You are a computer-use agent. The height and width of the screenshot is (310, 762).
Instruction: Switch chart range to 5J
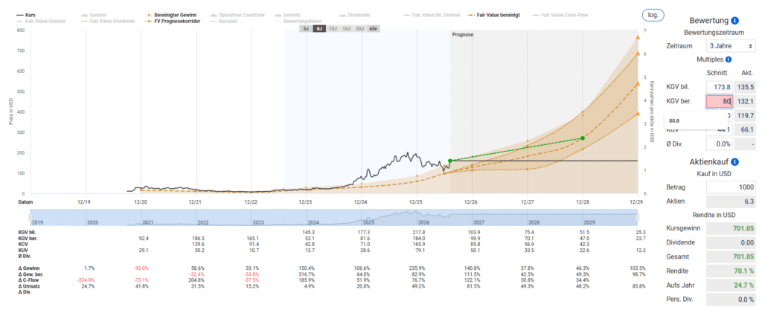(x=306, y=29)
